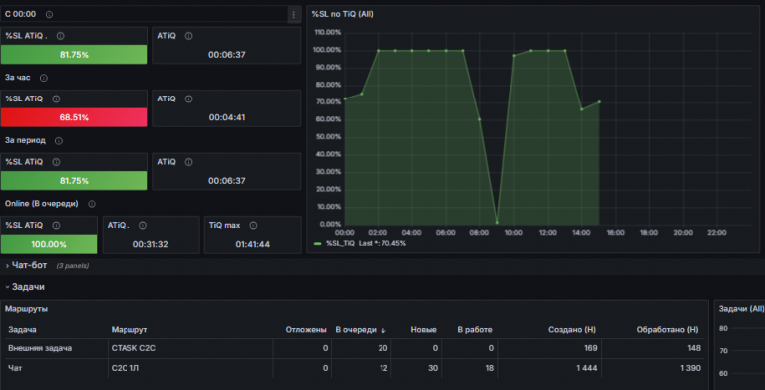Click the С2С 1Л route cell
This screenshot has width=765, height=390.
[126, 368]
